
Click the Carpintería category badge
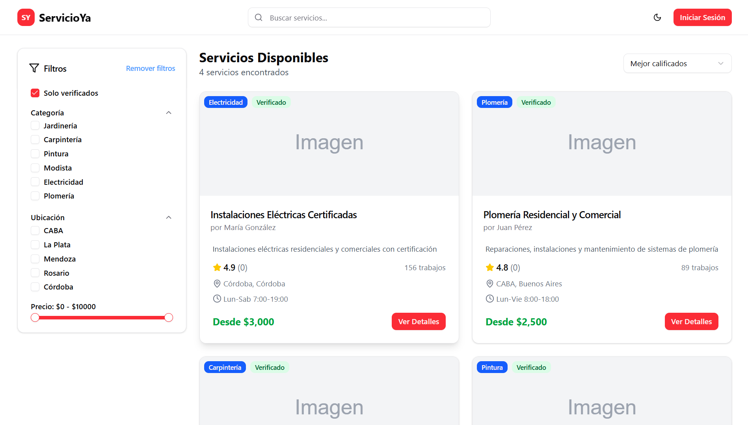tap(225, 367)
